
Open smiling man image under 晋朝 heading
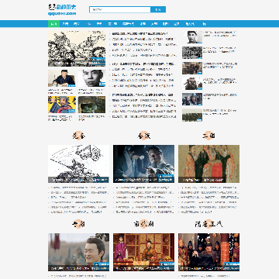click(78, 252)
